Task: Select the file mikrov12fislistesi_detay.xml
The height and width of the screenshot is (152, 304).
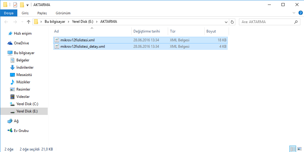Action: pos(140,47)
